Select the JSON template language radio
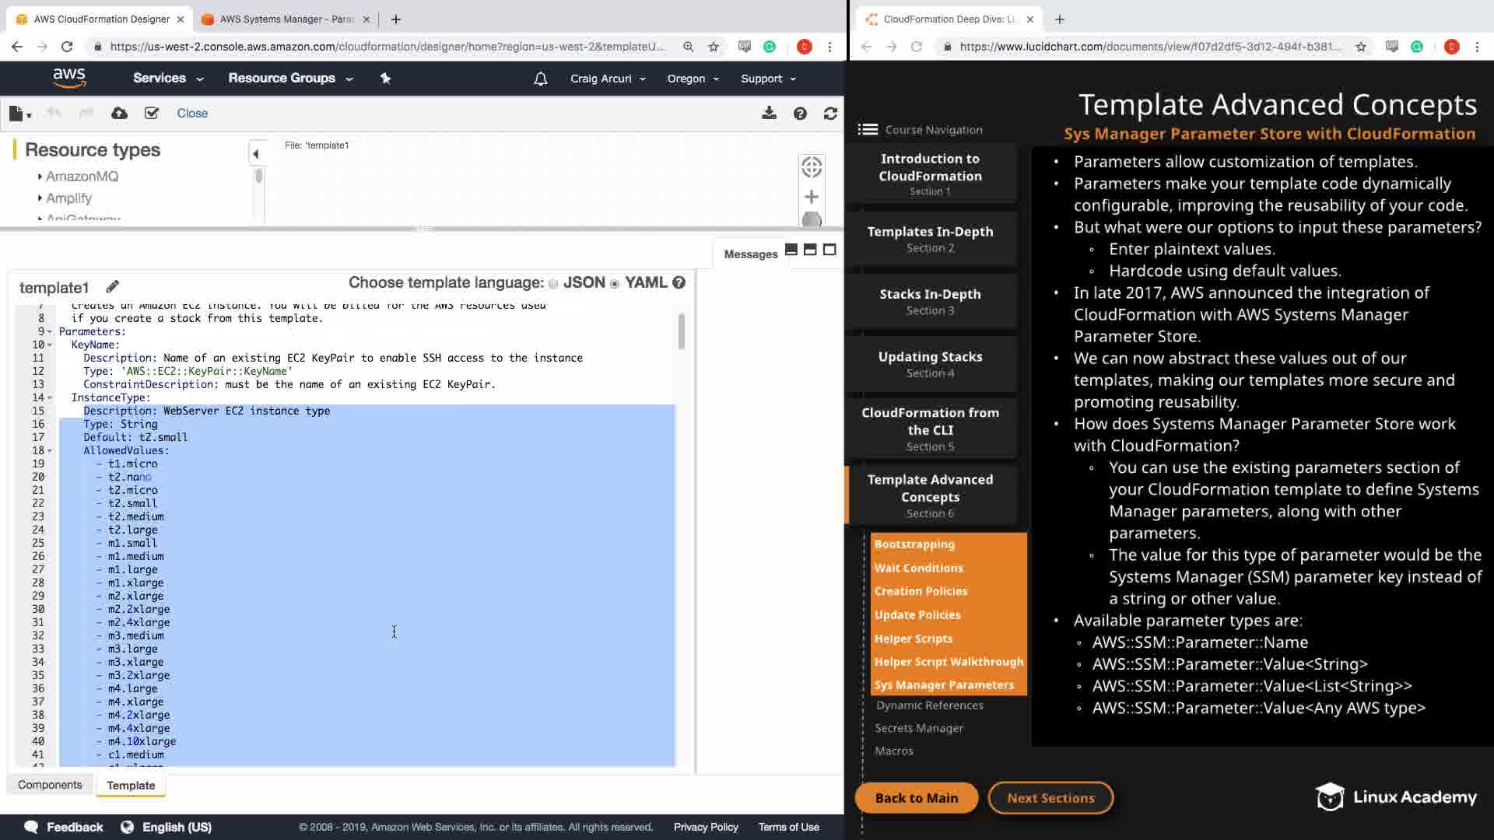1494x840 pixels. 553,284
